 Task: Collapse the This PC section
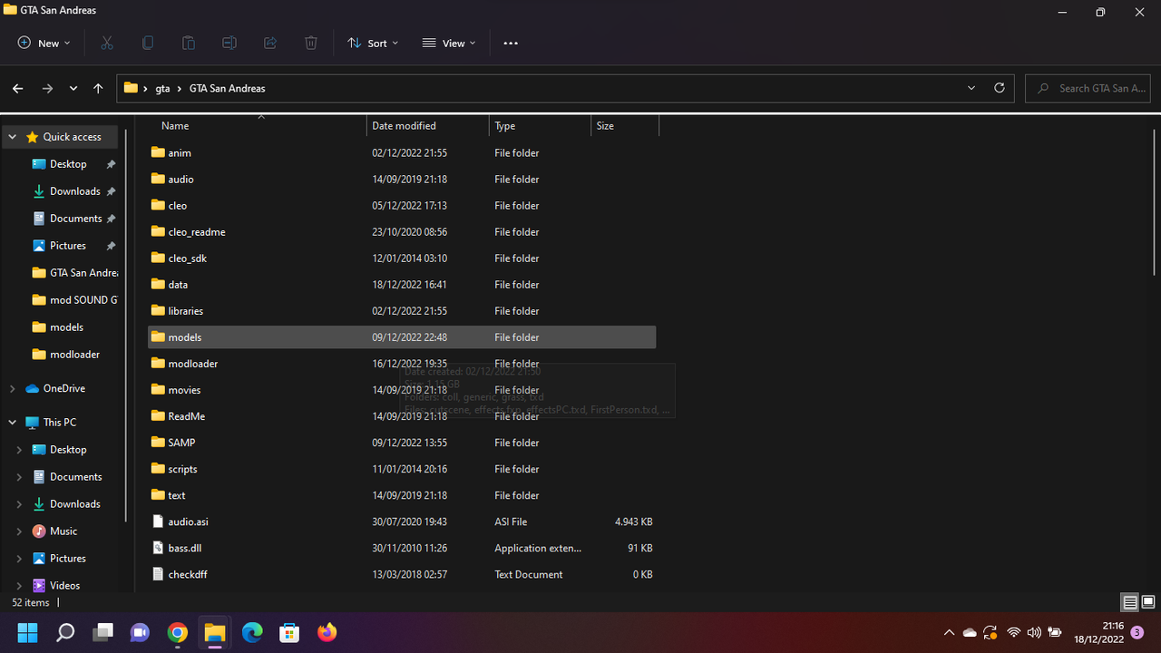(13, 423)
